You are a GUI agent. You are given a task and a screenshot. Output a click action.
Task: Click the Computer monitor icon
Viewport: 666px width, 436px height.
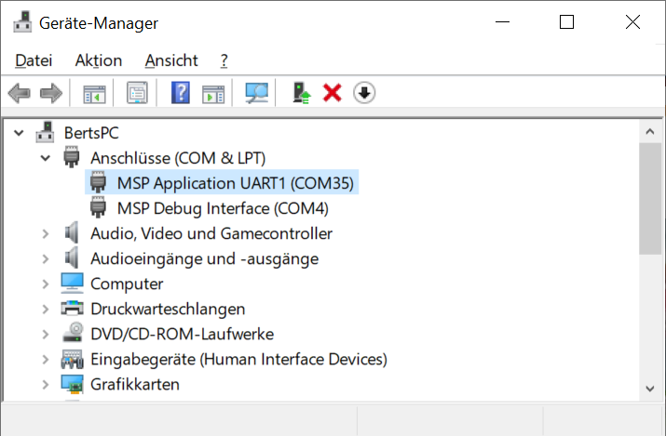coord(72,283)
